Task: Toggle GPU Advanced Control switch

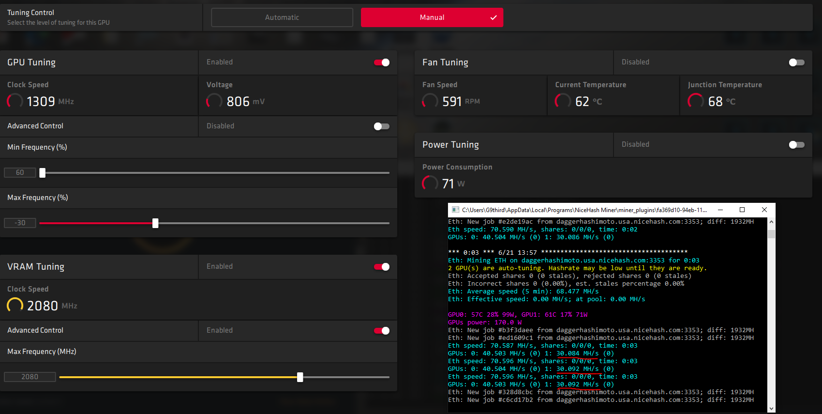Action: coord(382,126)
